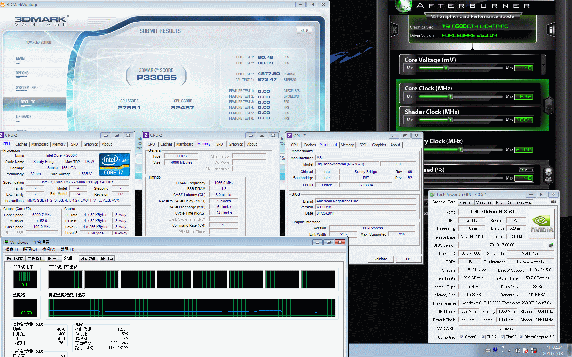This screenshot has width=572, height=357.
Task: Open the SYSTEM INFO section in 3DMark Vantage
Action: click(x=27, y=88)
